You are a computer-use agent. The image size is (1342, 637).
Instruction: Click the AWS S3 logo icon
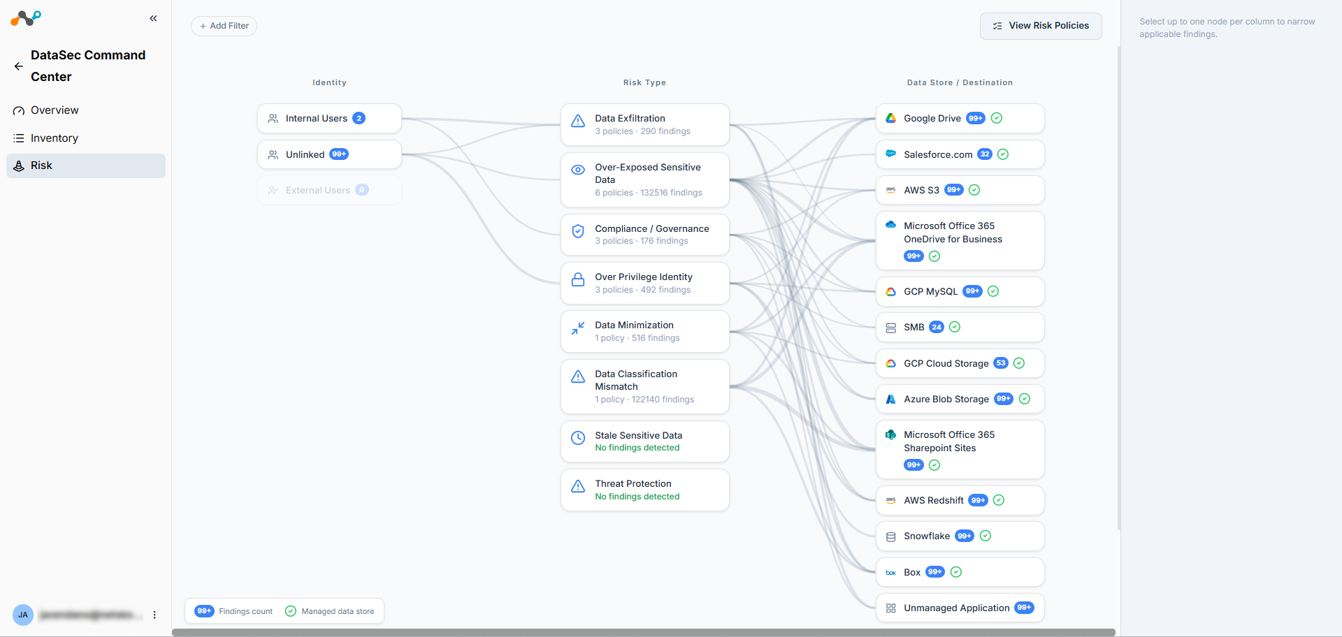(x=890, y=190)
